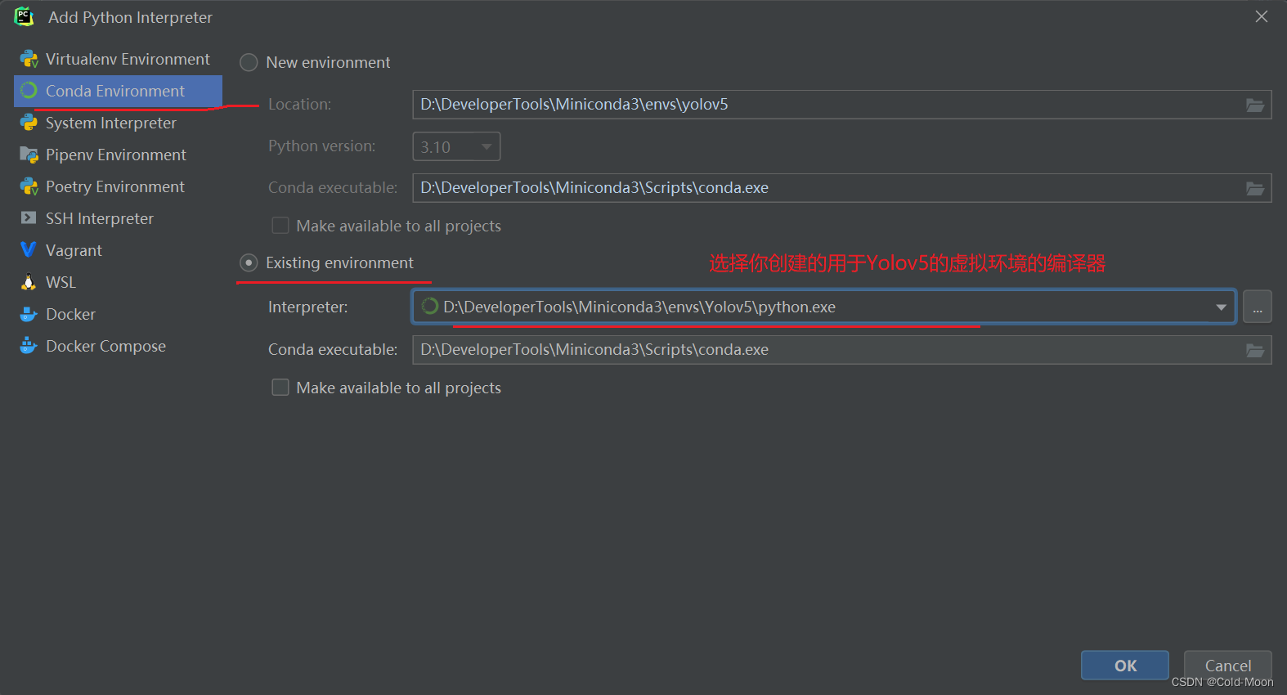Browse folder for new environment Location
Screen dimensions: 1287x695
[1254, 105]
